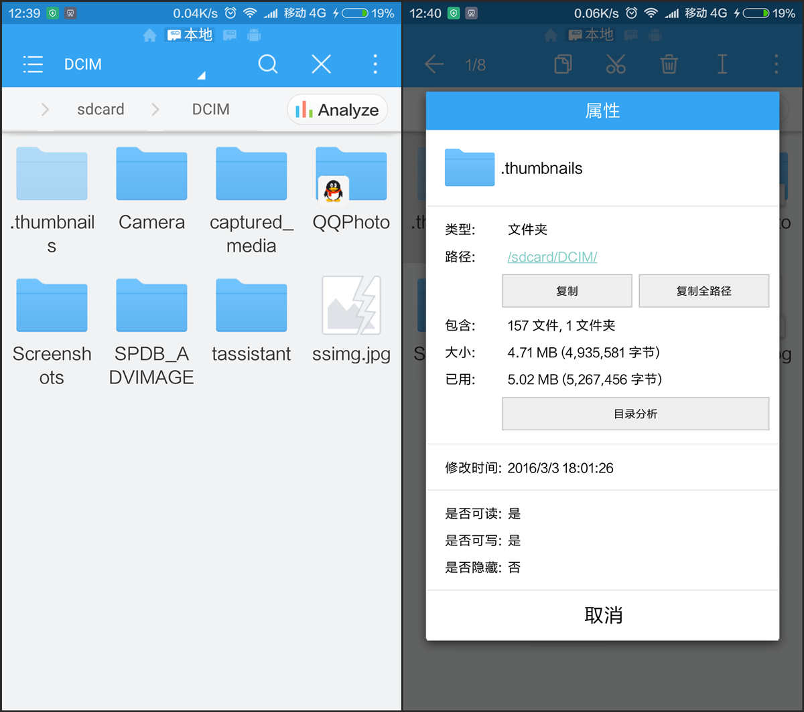The height and width of the screenshot is (712, 804).
Task: Click the chevron before DCIM breadcrumb
Action: click(x=155, y=109)
